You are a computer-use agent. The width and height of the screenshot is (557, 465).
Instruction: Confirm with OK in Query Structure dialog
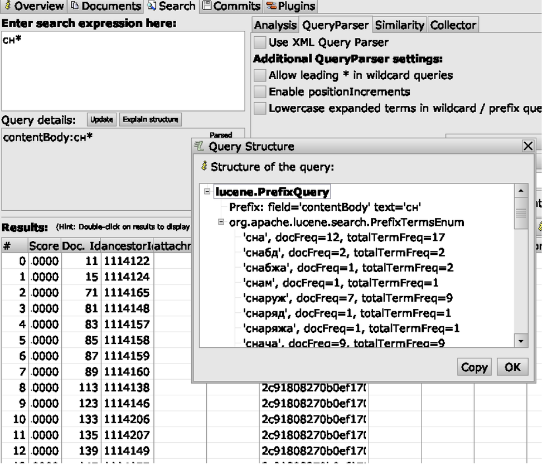coord(512,367)
